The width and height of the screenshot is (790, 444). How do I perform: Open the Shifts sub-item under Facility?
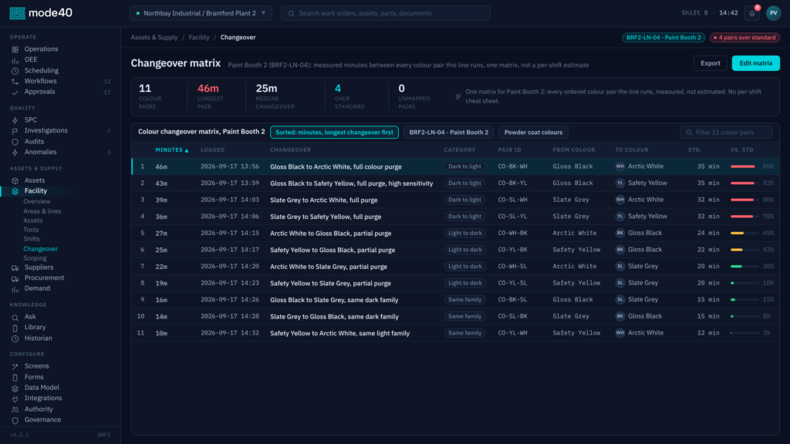31,239
